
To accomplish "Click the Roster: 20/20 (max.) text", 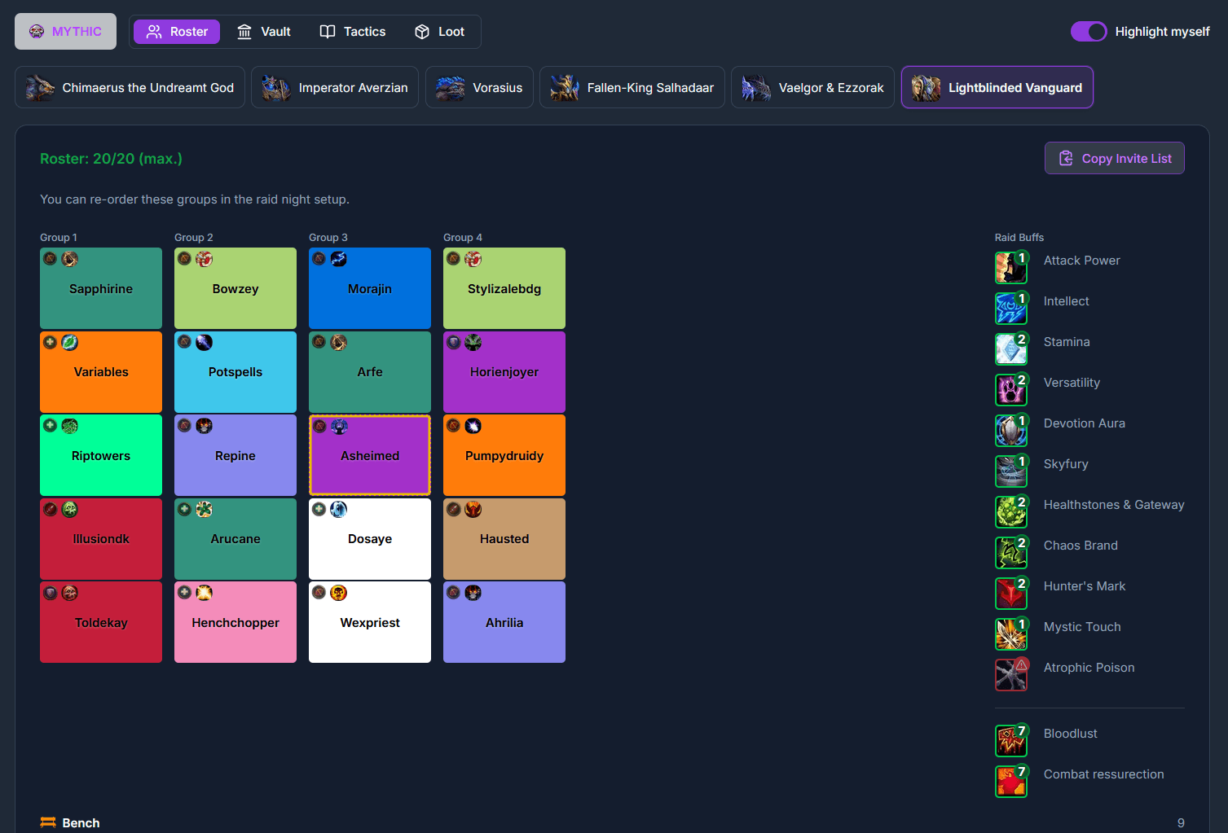I will click(x=111, y=159).
